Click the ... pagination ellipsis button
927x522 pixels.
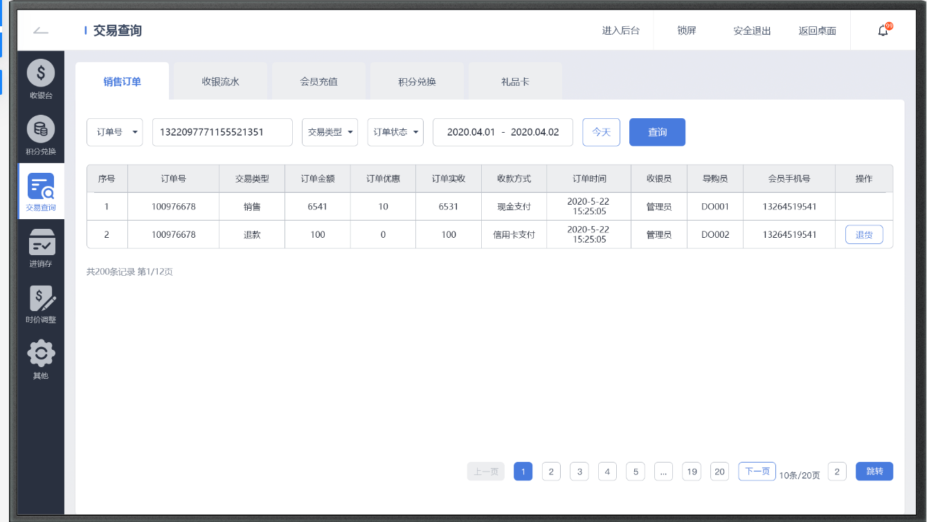click(663, 472)
